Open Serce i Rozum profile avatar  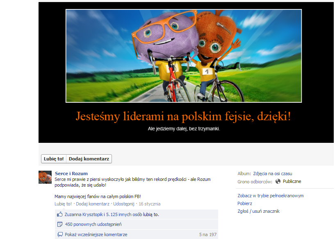(45, 177)
